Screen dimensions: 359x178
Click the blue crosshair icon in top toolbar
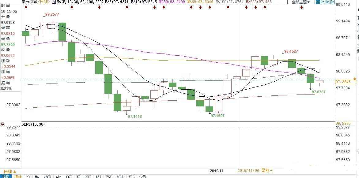coord(318,2)
